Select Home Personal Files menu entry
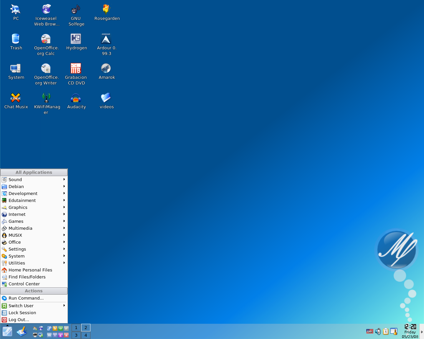 point(34,270)
